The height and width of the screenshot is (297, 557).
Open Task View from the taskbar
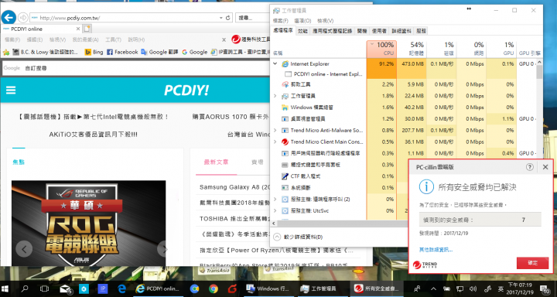point(44,288)
